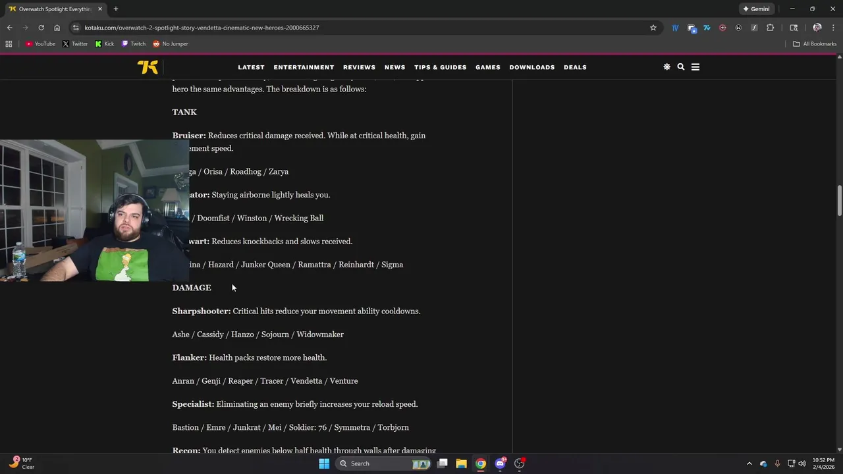Viewport: 843px width, 474px height.
Task: Open the All Bookmarks folder
Action: pyautogui.click(x=815, y=44)
